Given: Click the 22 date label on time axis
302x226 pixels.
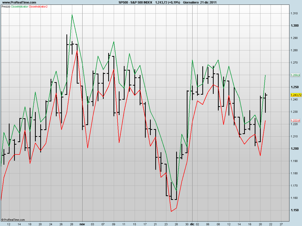Looking at the screenshot, I should click(x=271, y=224).
